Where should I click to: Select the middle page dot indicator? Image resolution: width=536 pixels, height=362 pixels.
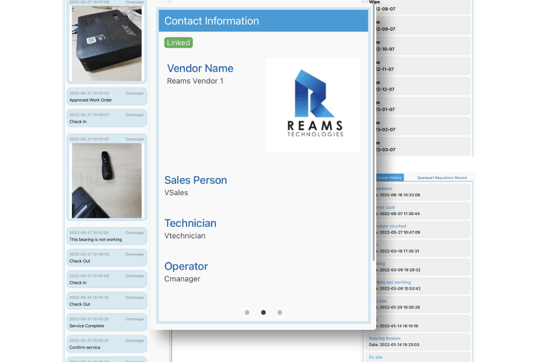pyautogui.click(x=263, y=312)
